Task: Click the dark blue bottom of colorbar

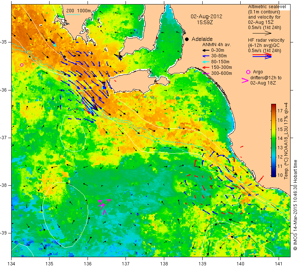Action: pyautogui.click(x=273, y=175)
